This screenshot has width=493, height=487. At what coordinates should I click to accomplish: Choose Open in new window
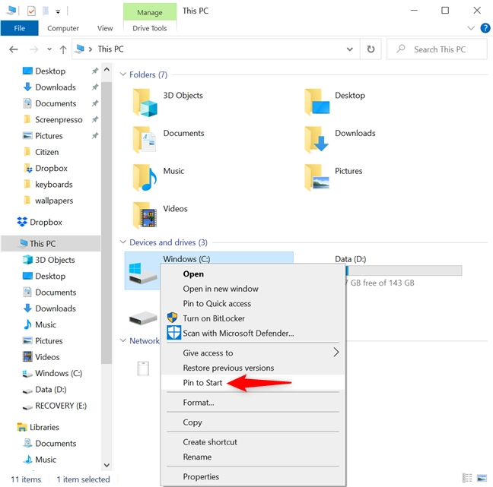(253, 289)
